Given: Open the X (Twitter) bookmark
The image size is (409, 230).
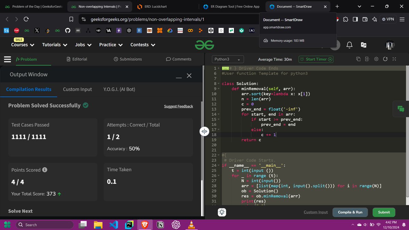Looking at the screenshot, I should tap(37, 31).
